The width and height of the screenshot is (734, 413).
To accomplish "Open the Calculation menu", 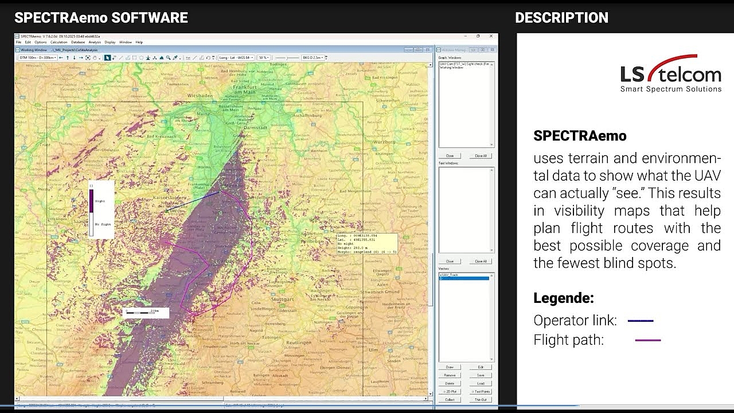I will 58,42.
